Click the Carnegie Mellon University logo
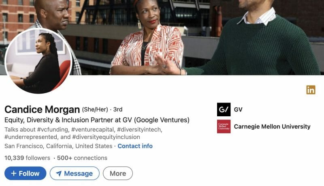This screenshot has width=324, height=186. point(224,126)
